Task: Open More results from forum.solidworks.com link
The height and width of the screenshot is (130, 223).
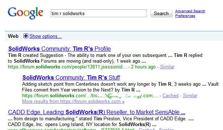Action: pyautogui.click(x=73, y=102)
